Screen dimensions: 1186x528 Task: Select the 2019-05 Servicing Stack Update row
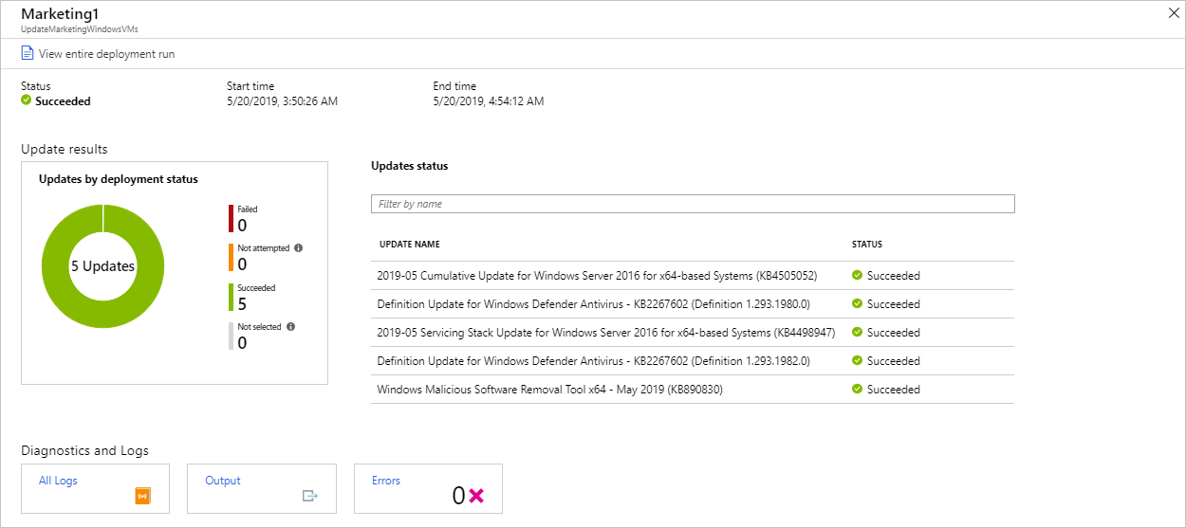pos(605,333)
